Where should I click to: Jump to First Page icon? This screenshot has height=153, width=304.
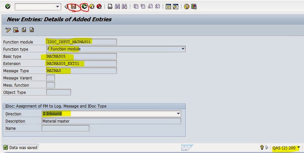[x=136, y=7]
